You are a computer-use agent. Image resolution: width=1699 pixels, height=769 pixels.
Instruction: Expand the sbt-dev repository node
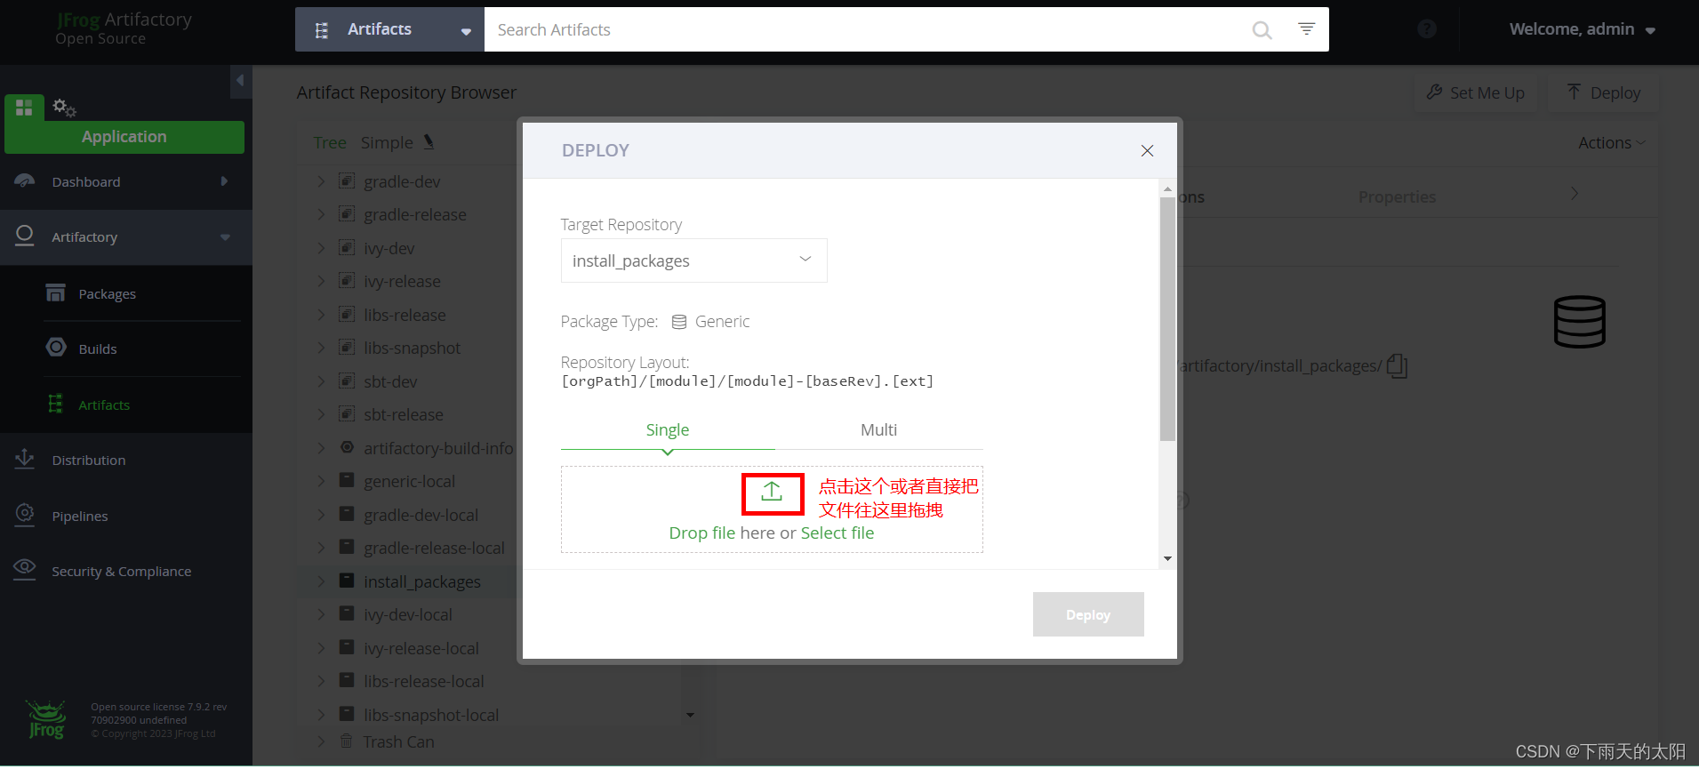click(321, 381)
